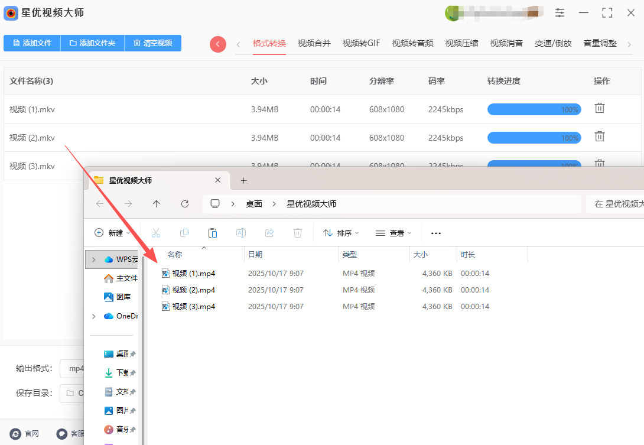Click the Copy icon in Explorer toolbar

184,233
